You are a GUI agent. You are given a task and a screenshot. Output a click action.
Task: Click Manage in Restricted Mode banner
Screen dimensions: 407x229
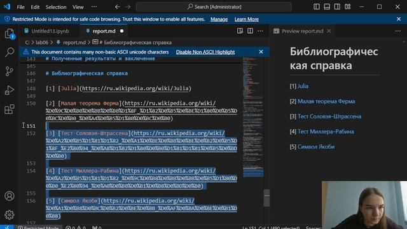[219, 19]
